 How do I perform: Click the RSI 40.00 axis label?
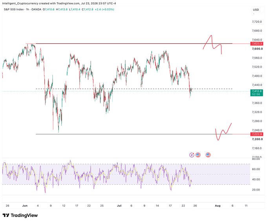tap(256, 180)
